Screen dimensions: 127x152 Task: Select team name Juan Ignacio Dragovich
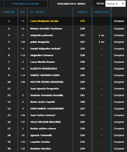(44, 89)
